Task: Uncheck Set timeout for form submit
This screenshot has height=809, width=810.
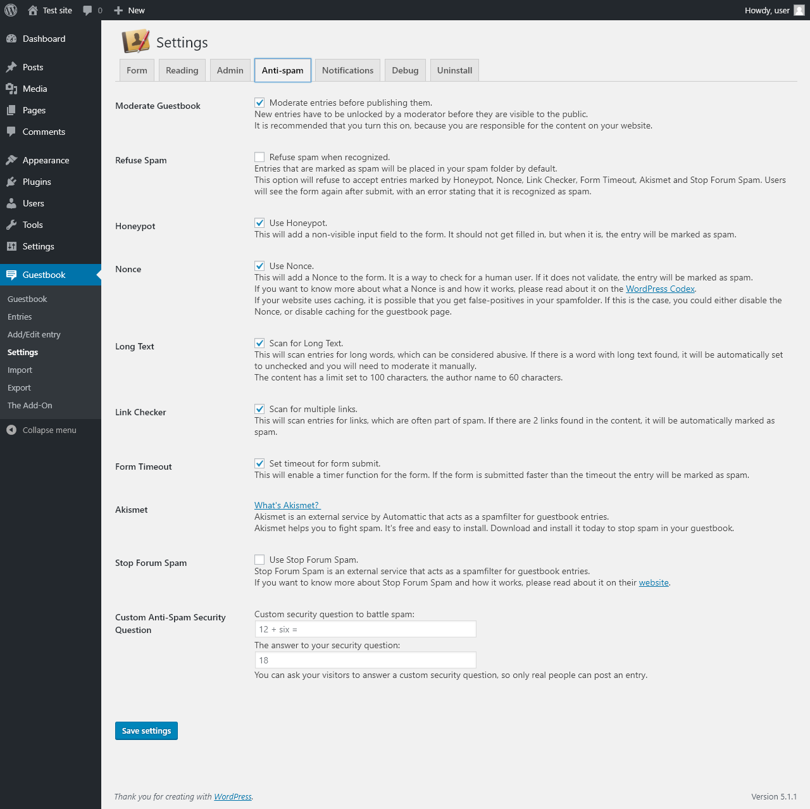Action: coord(259,463)
